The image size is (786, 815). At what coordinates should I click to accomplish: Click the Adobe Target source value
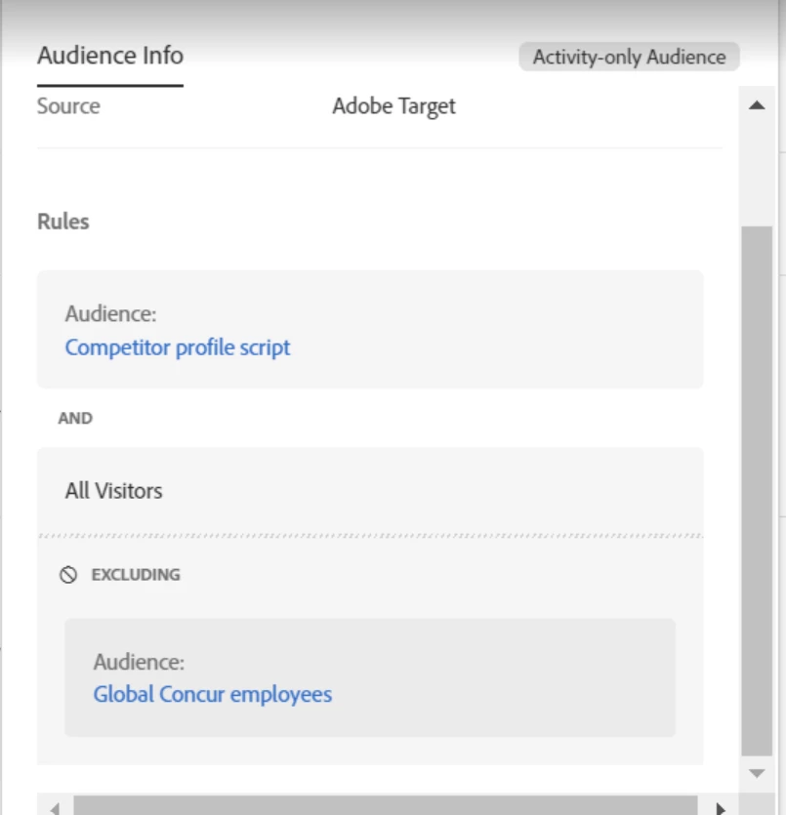point(393,106)
